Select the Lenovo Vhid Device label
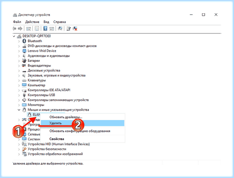 pyautogui.click(x=42, y=51)
